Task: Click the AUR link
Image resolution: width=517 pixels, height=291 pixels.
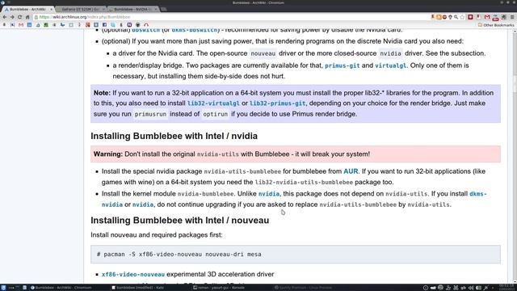Action: click(x=351, y=171)
